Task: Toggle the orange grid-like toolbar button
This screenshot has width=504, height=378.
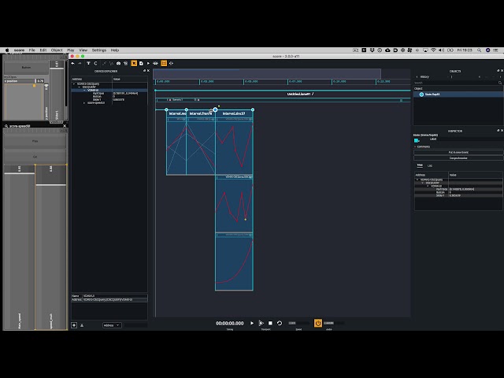Action: pos(164,63)
